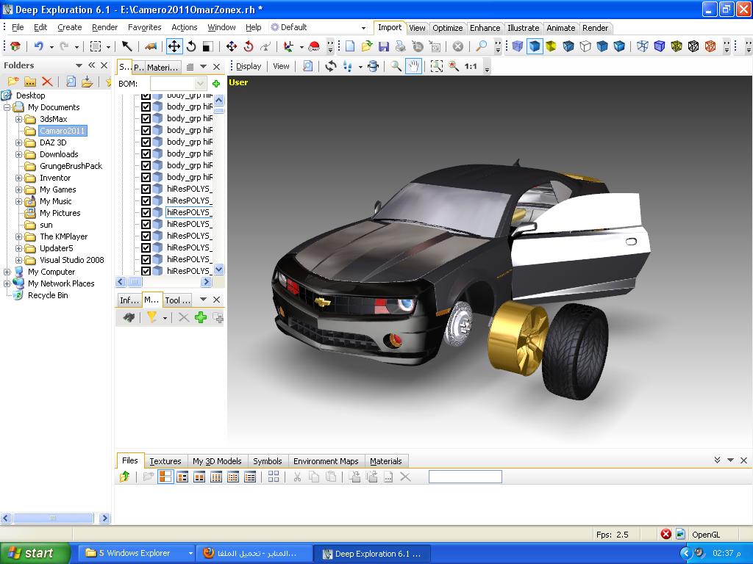Viewport: 753px width, 564px height.
Task: Uncheck the outlined hiResPOLYS_ row checkbox
Action: (146, 212)
